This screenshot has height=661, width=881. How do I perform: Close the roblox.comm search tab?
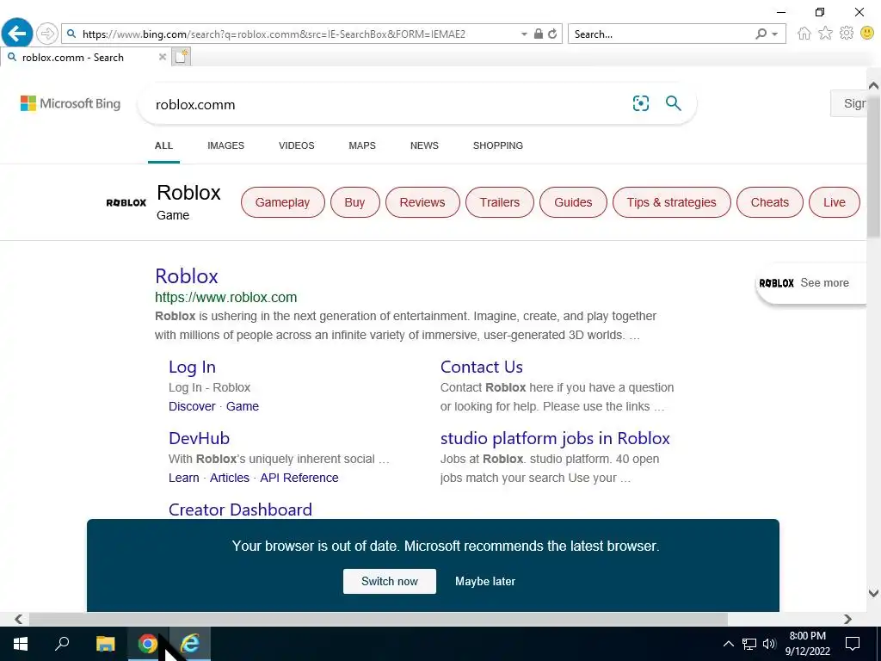[x=162, y=57]
